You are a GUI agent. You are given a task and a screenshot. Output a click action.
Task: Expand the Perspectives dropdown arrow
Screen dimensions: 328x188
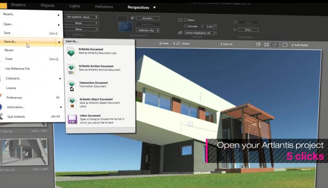(x=154, y=7)
